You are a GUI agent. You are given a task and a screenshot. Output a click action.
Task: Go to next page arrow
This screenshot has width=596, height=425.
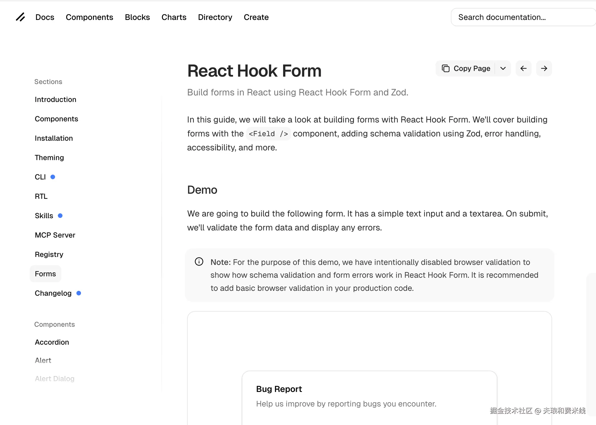pyautogui.click(x=544, y=68)
